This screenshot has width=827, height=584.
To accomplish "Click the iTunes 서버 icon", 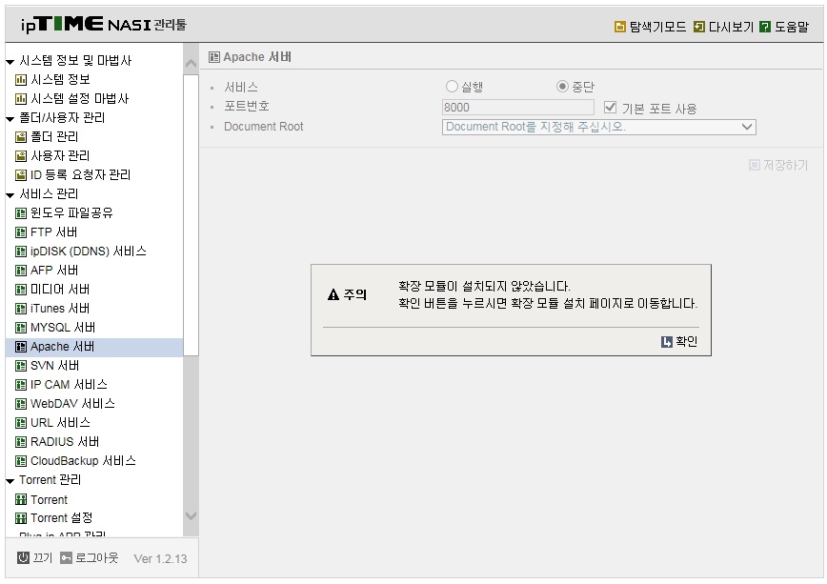I will click(x=21, y=309).
